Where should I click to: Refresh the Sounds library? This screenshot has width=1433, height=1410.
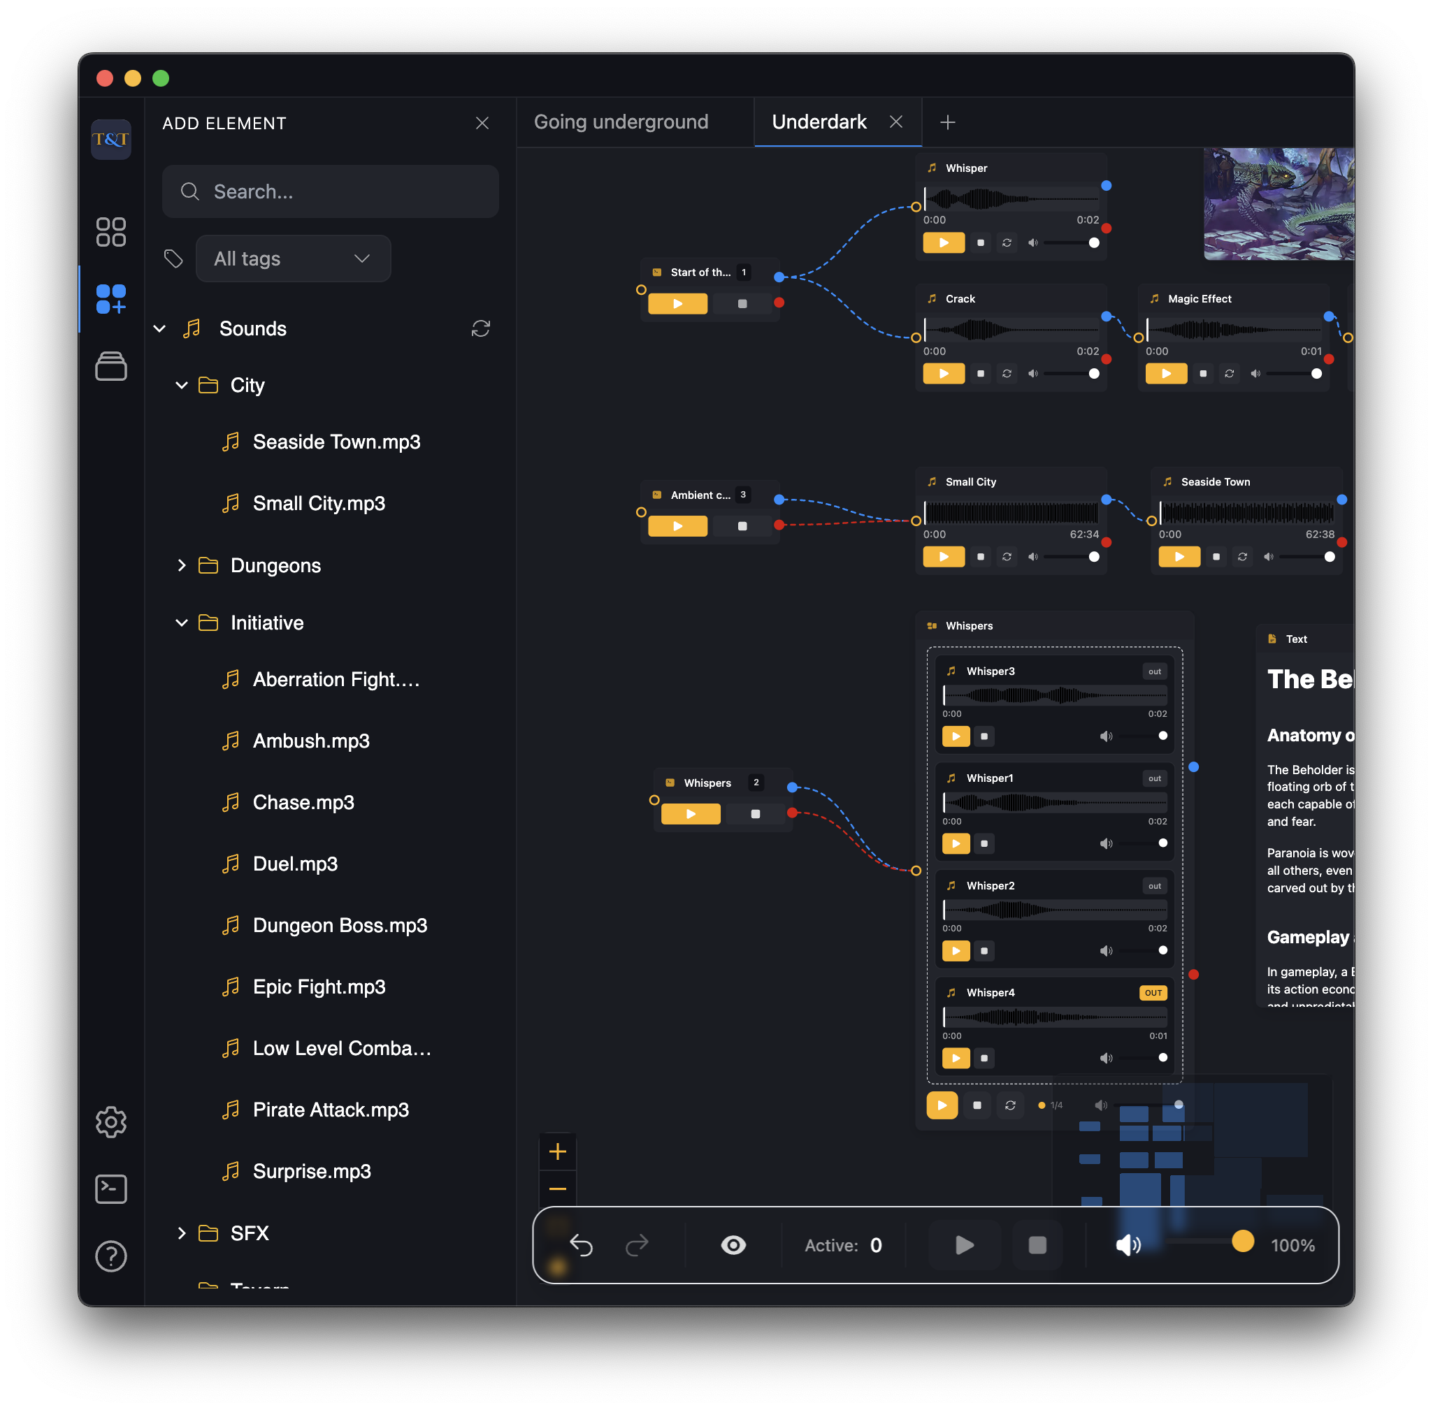pyautogui.click(x=481, y=328)
